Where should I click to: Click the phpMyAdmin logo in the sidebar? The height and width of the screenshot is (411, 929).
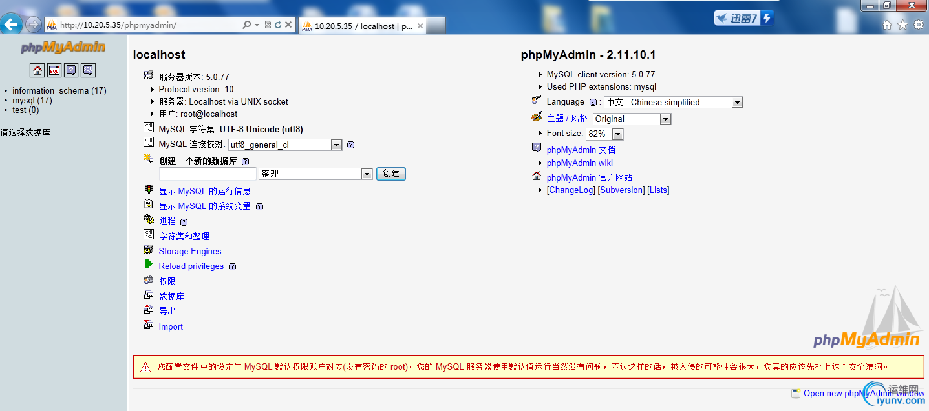63,47
